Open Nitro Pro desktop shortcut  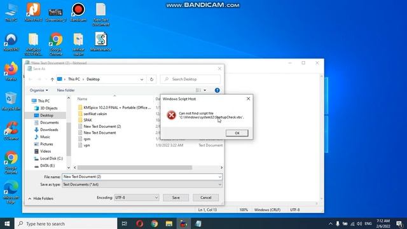(34, 12)
